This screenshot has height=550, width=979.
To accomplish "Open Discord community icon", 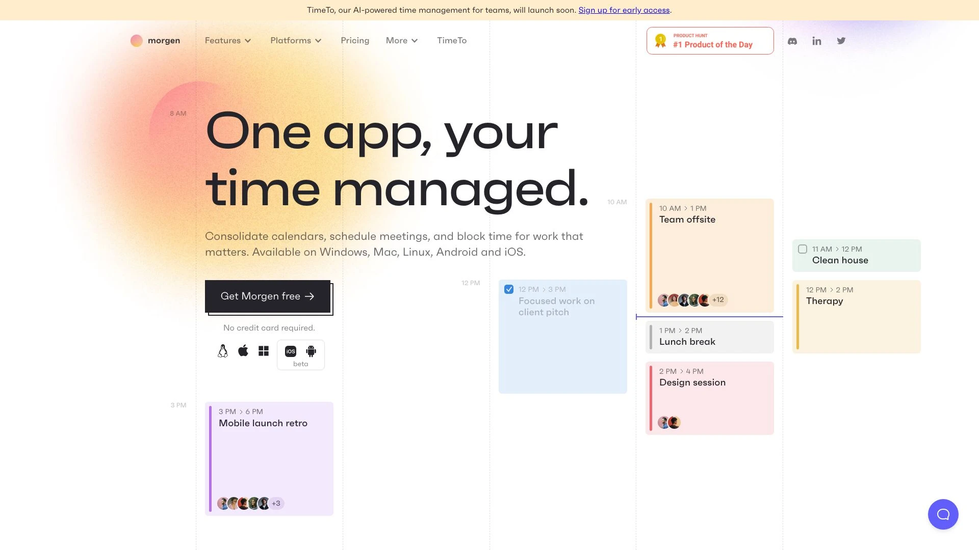I will (x=793, y=41).
